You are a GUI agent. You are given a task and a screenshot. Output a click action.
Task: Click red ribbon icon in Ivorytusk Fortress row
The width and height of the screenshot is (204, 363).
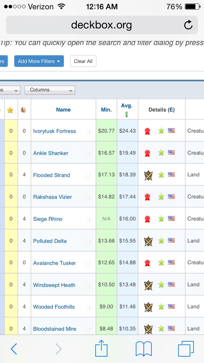(147, 131)
